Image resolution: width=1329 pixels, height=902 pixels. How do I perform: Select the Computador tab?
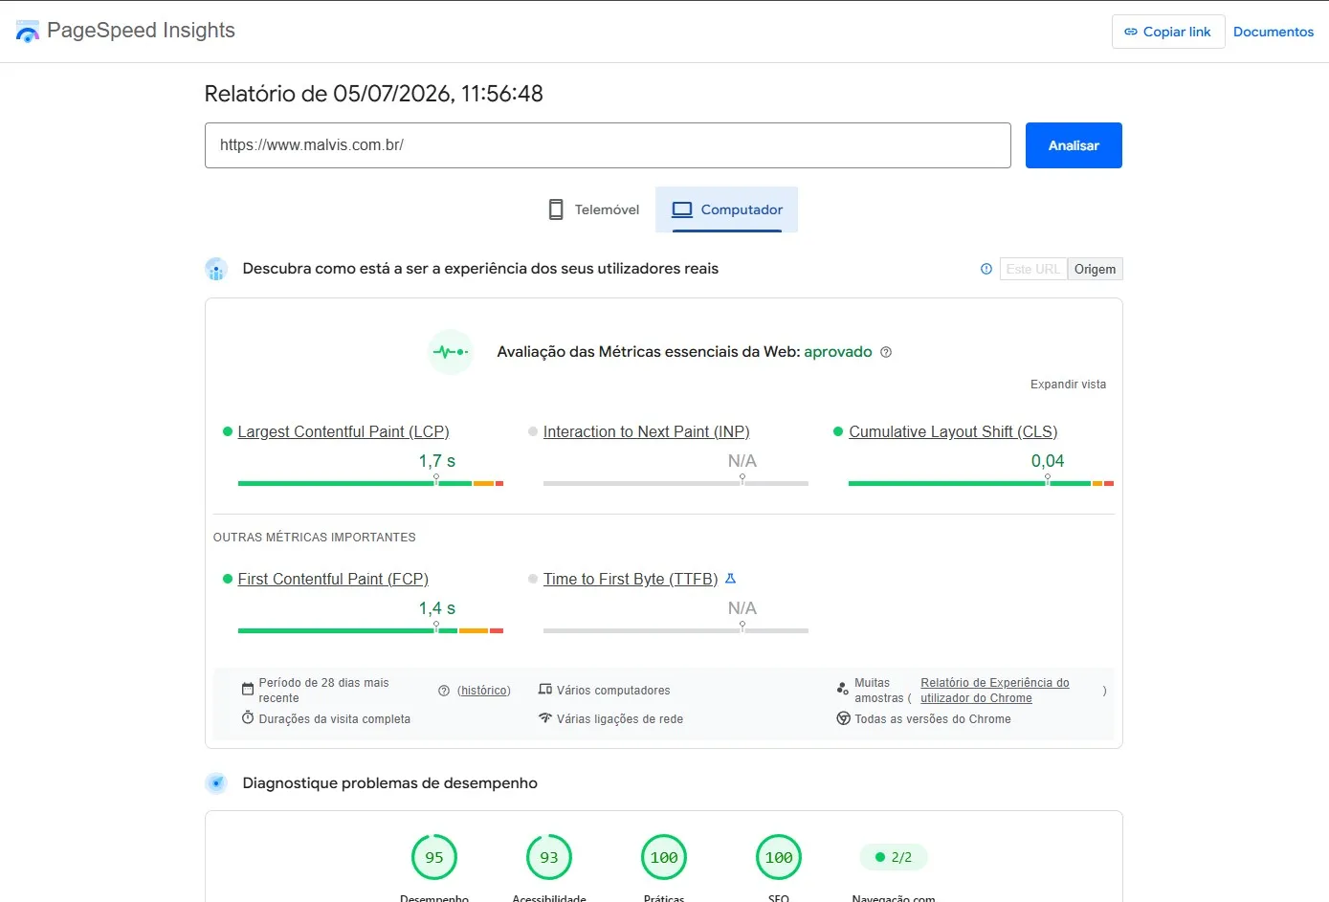[727, 209]
